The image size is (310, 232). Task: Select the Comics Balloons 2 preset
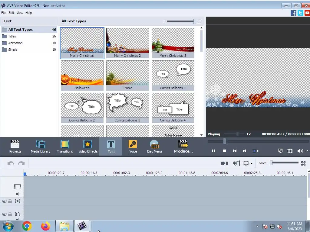pyautogui.click(x=82, y=108)
